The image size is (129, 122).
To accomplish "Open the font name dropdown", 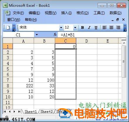I will (61, 28).
